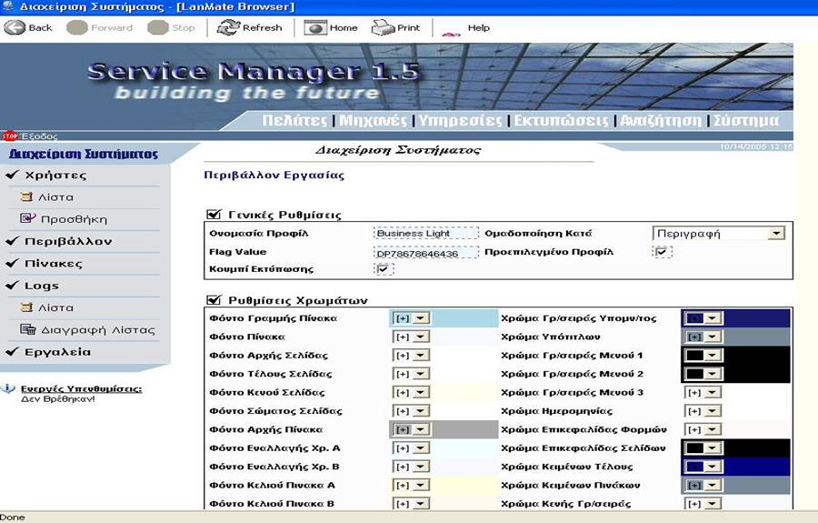Open the Εκτυπώσεις menu tab
818x523 pixels.
[x=562, y=121]
